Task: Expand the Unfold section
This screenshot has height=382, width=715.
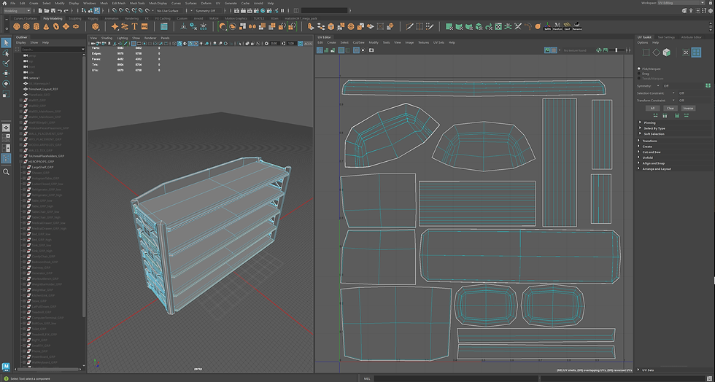Action: pos(648,157)
